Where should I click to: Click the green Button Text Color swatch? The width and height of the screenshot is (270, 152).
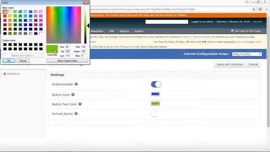(x=155, y=103)
